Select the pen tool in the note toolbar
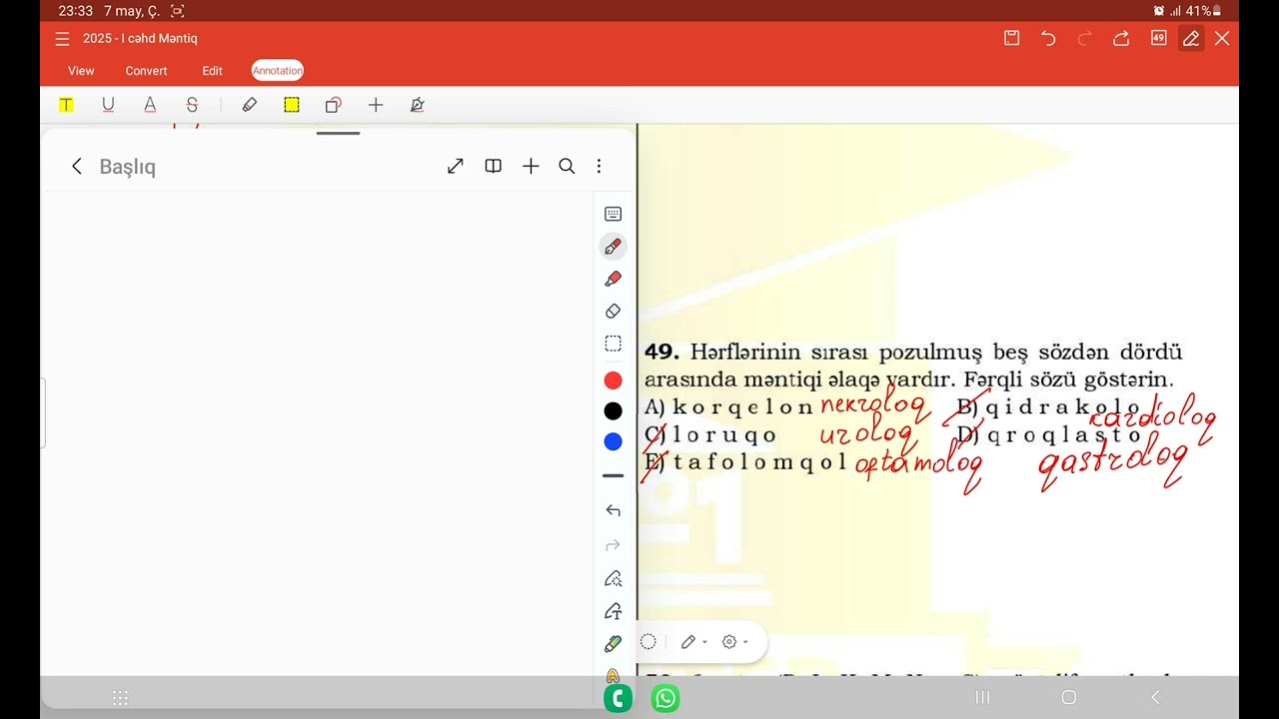The height and width of the screenshot is (719, 1279). click(614, 247)
